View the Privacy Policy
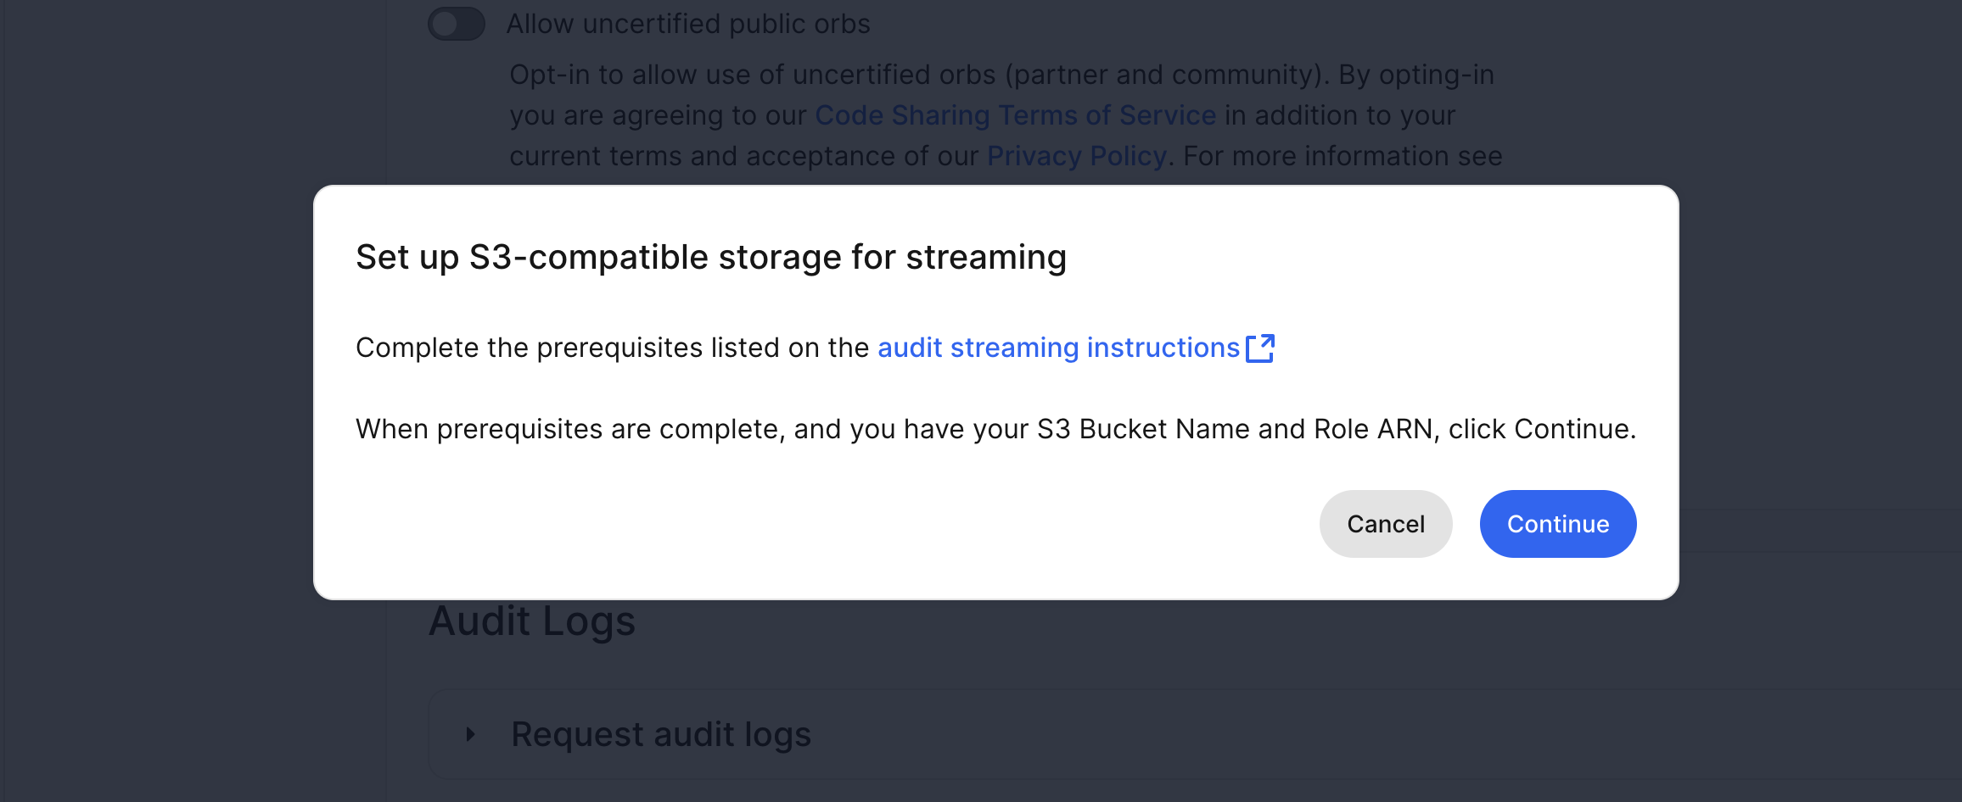Image resolution: width=1962 pixels, height=802 pixels. point(1075,156)
